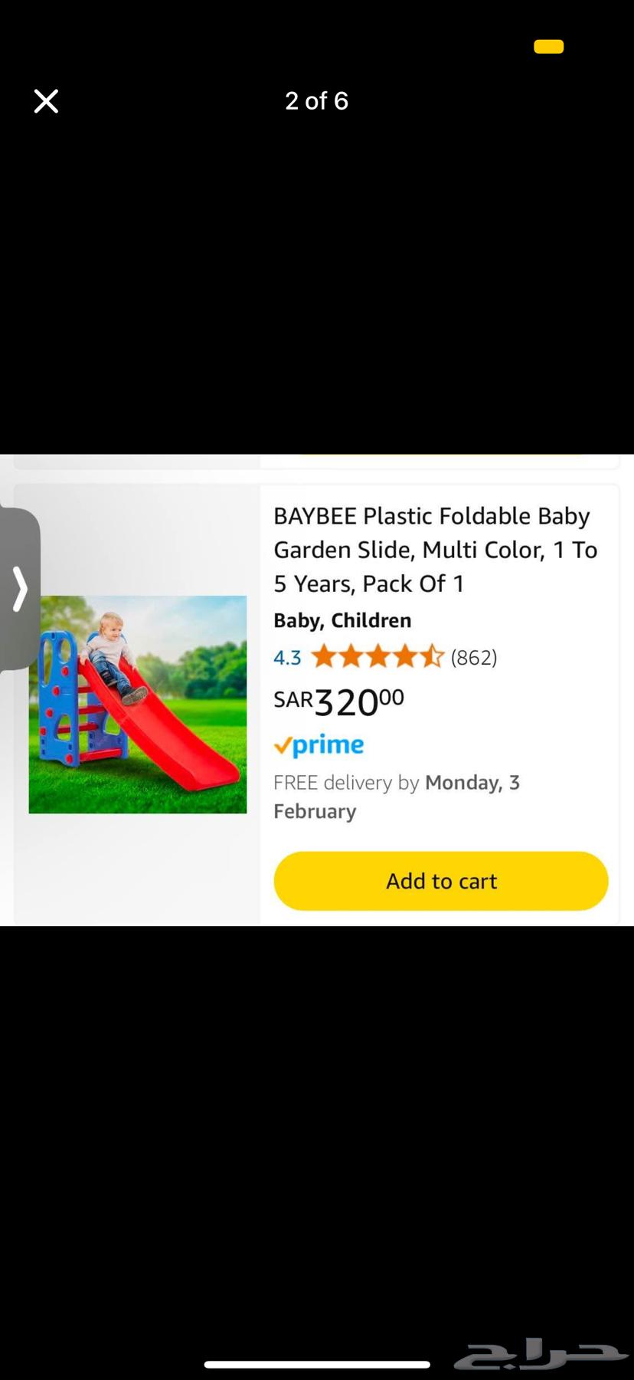Open the baby slide product thumbnail
Screen dimensions: 634x1380
138,705
